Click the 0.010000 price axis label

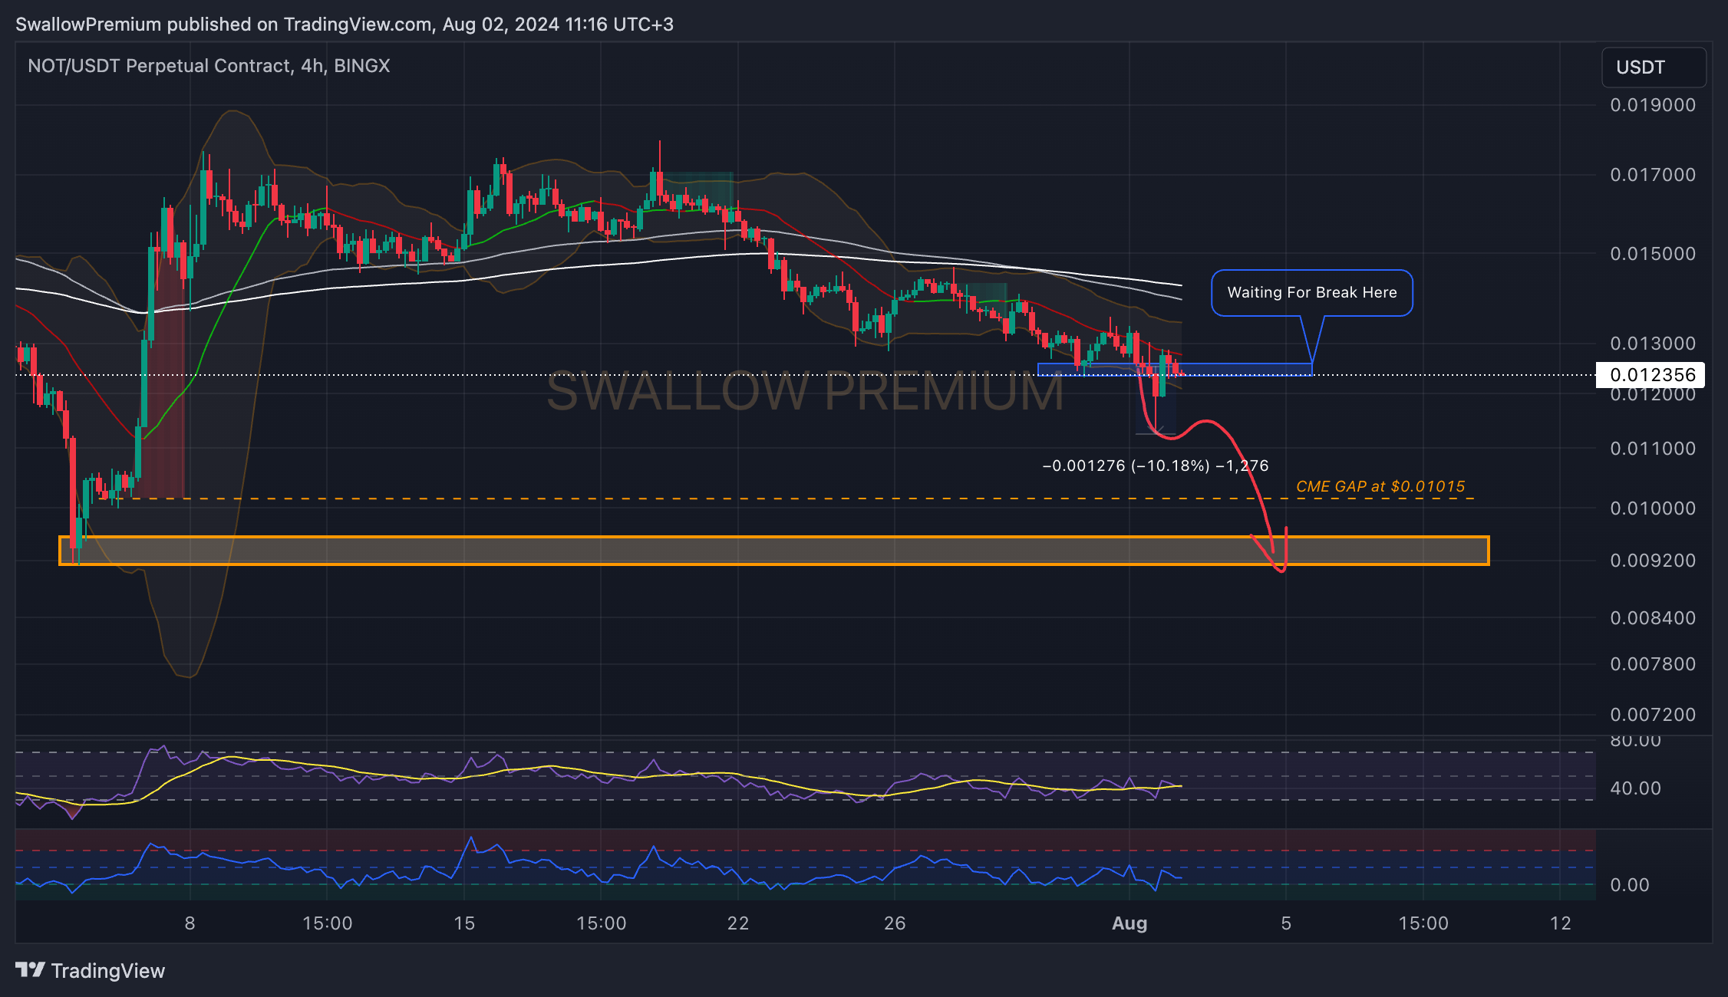pyautogui.click(x=1653, y=508)
